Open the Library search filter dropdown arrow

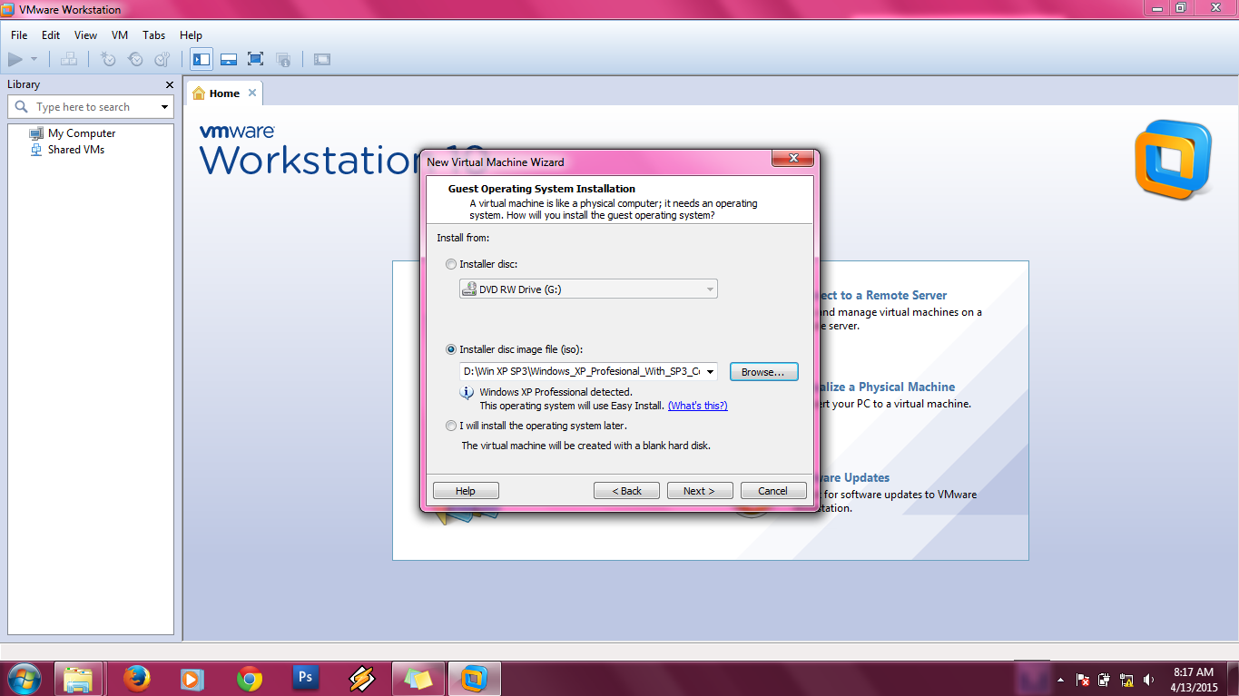click(x=164, y=107)
